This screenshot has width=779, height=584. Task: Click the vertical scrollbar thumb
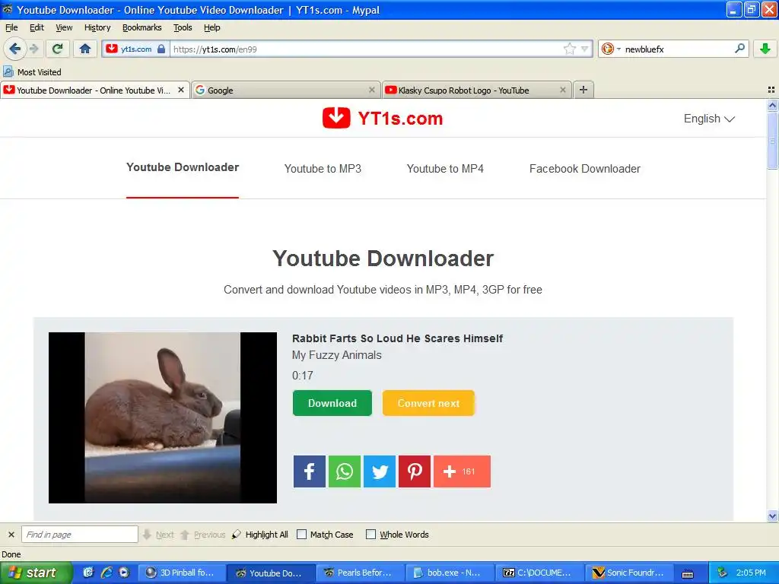(x=772, y=141)
